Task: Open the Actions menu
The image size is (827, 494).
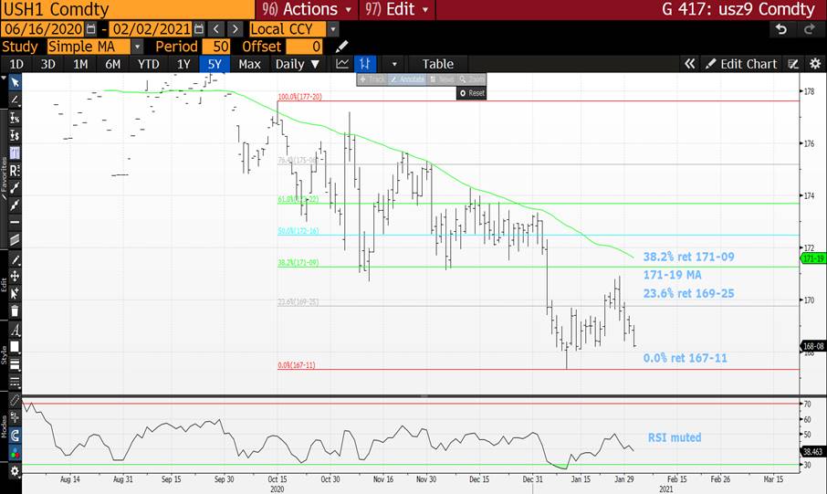Action: tap(299, 9)
